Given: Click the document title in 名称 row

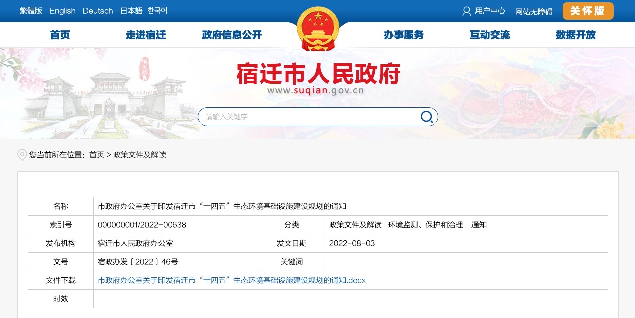Looking at the screenshot, I should click(x=222, y=206).
